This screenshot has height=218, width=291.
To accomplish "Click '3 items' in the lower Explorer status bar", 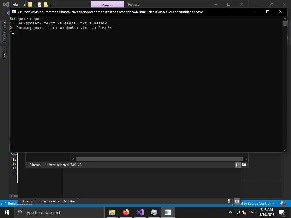I will pos(28,201).
